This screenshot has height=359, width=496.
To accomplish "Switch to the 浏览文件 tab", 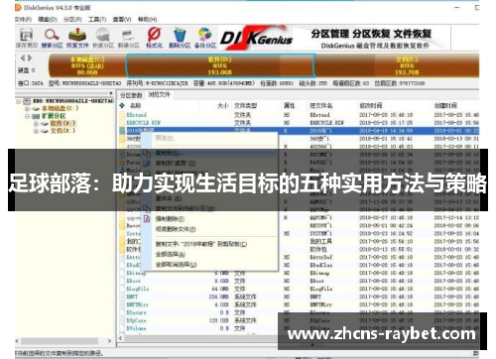I will tap(159, 95).
